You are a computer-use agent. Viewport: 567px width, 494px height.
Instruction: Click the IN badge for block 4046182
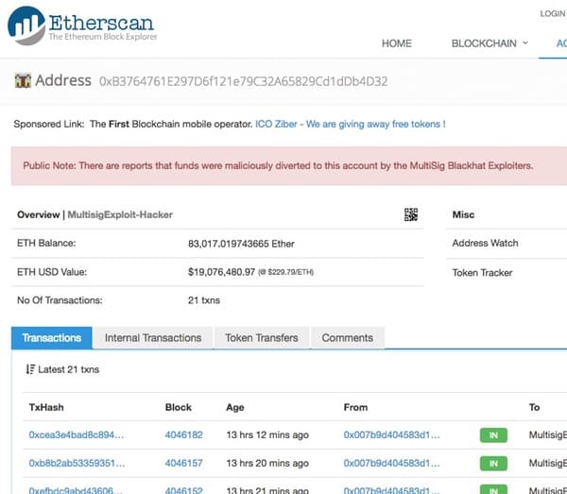[493, 435]
